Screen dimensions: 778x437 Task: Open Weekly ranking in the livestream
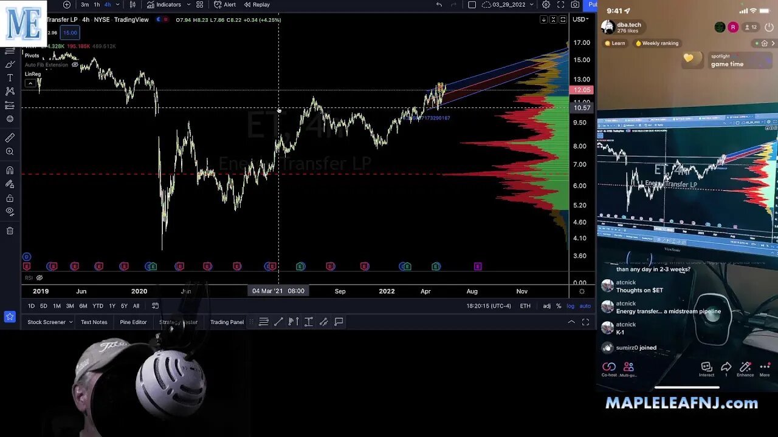pyautogui.click(x=656, y=43)
